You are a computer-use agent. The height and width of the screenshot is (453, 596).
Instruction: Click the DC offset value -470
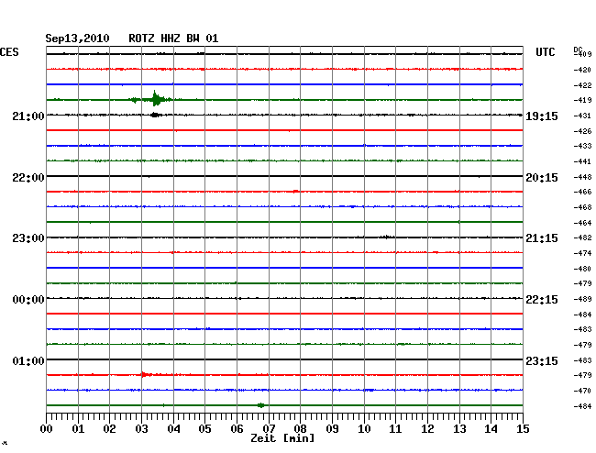tap(582, 391)
